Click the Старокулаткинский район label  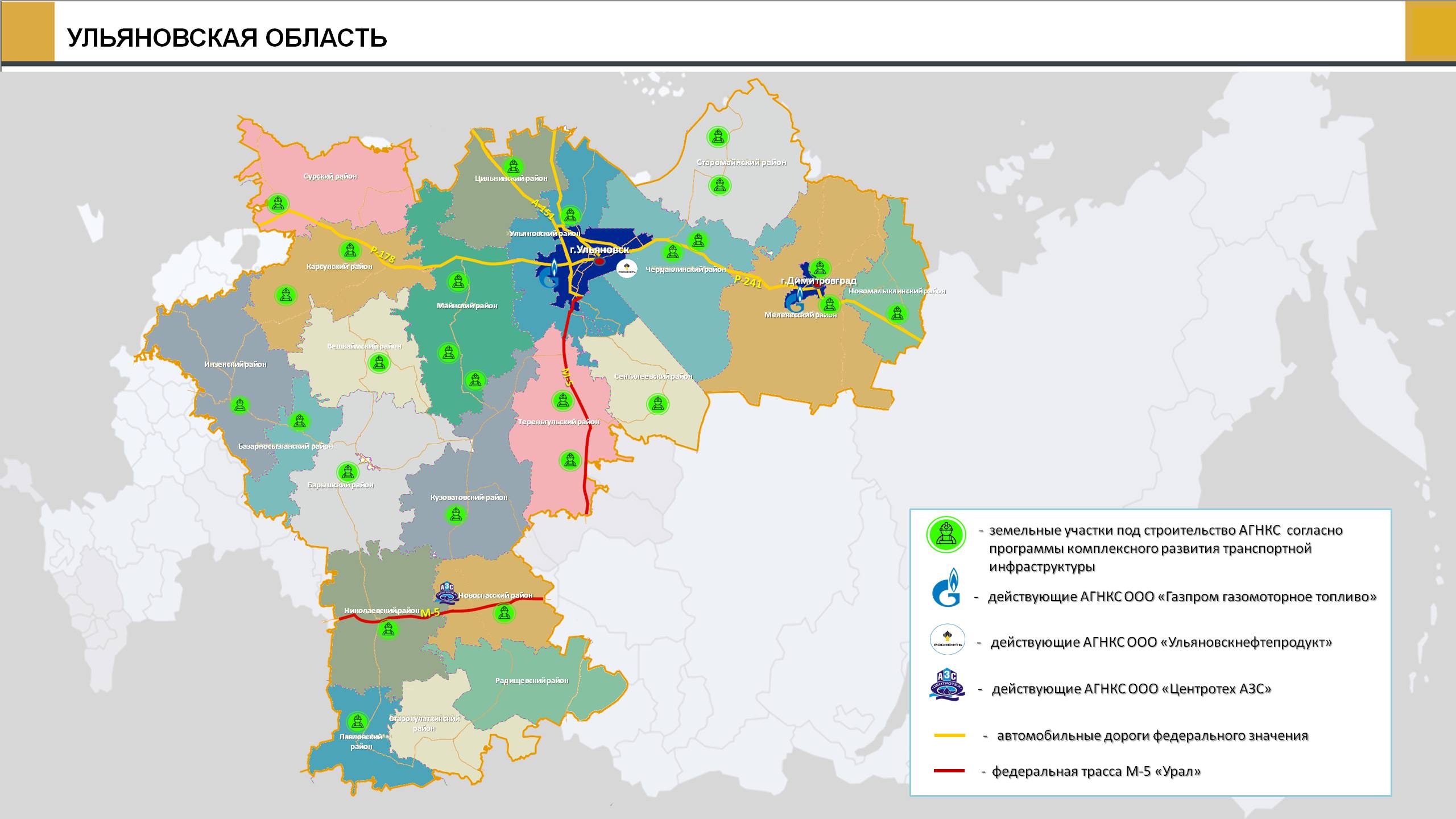tap(424, 723)
